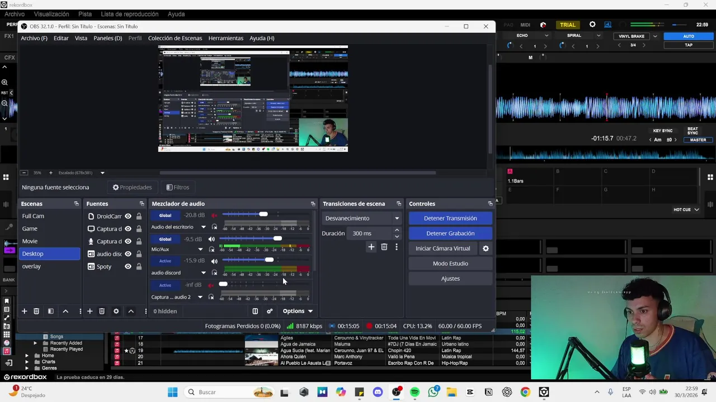Remove the scene transition with trash icon
Screen dimensions: 716x402
pos(384,247)
